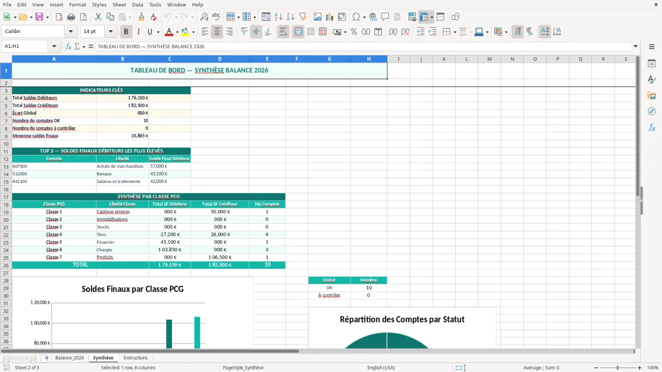Open the Sheet menu
This screenshot has width=662, height=372.
(119, 4)
